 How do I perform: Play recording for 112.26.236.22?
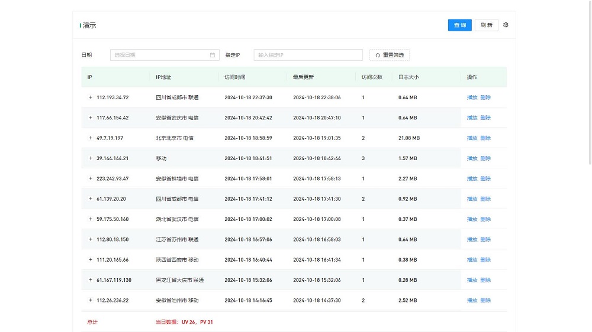click(472, 301)
